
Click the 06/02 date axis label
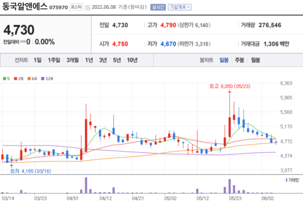click(x=267, y=198)
